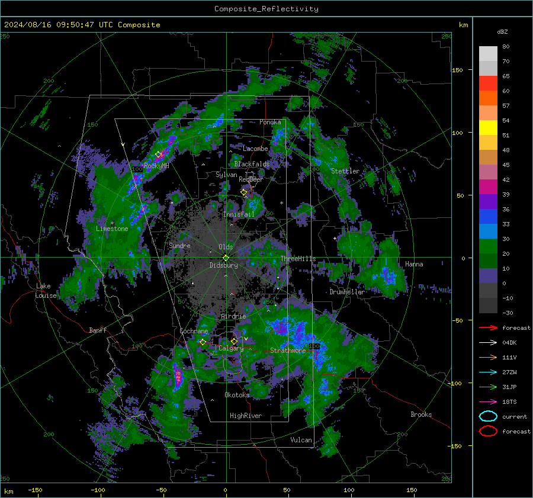Select the cyan 27ZW arrow icon
The image size is (533, 498).
coord(488,372)
